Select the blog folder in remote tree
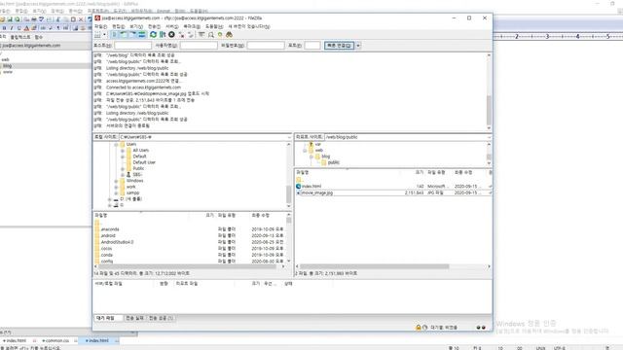This screenshot has width=623, height=350. [326, 157]
